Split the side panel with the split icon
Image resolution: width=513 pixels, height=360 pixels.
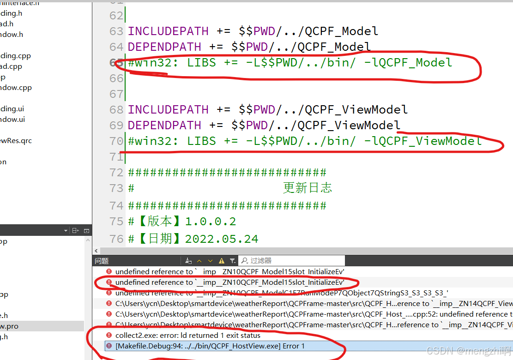click(x=76, y=231)
